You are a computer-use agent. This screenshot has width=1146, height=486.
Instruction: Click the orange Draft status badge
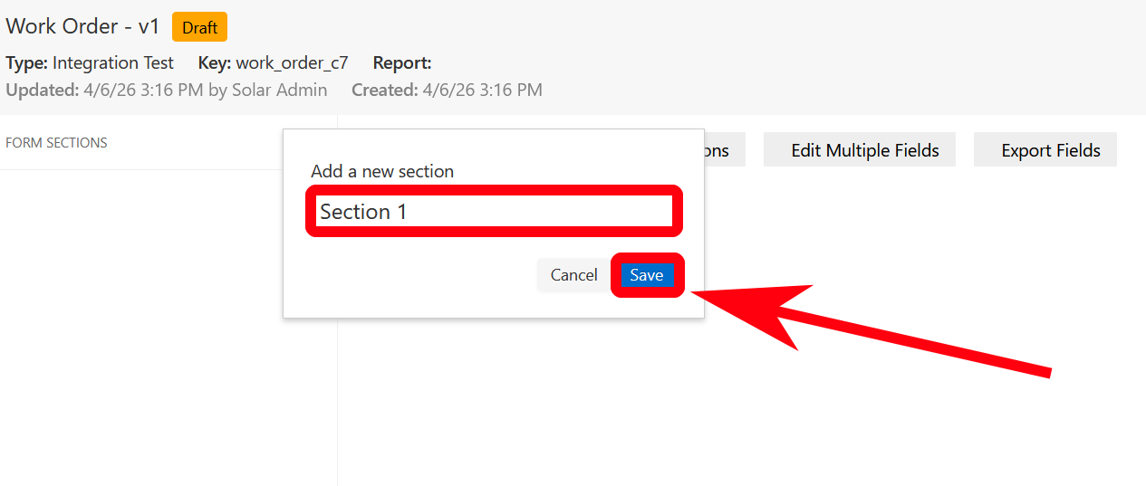[x=199, y=27]
